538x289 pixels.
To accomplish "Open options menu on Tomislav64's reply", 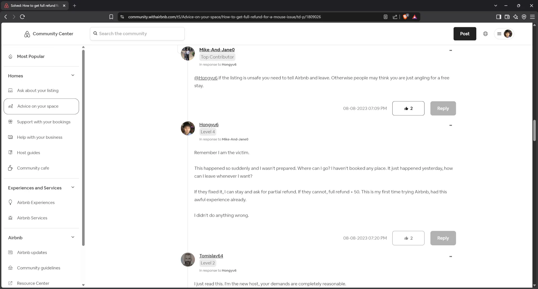I will [x=451, y=257].
